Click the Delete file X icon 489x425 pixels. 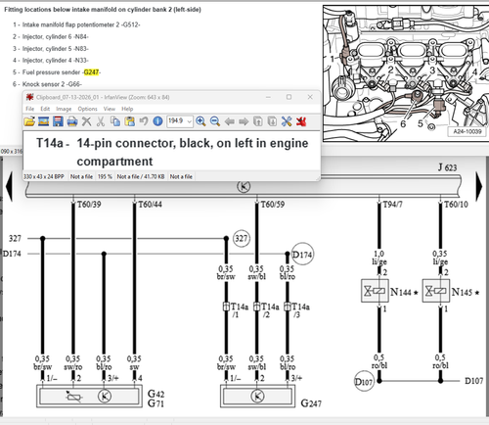(x=86, y=121)
